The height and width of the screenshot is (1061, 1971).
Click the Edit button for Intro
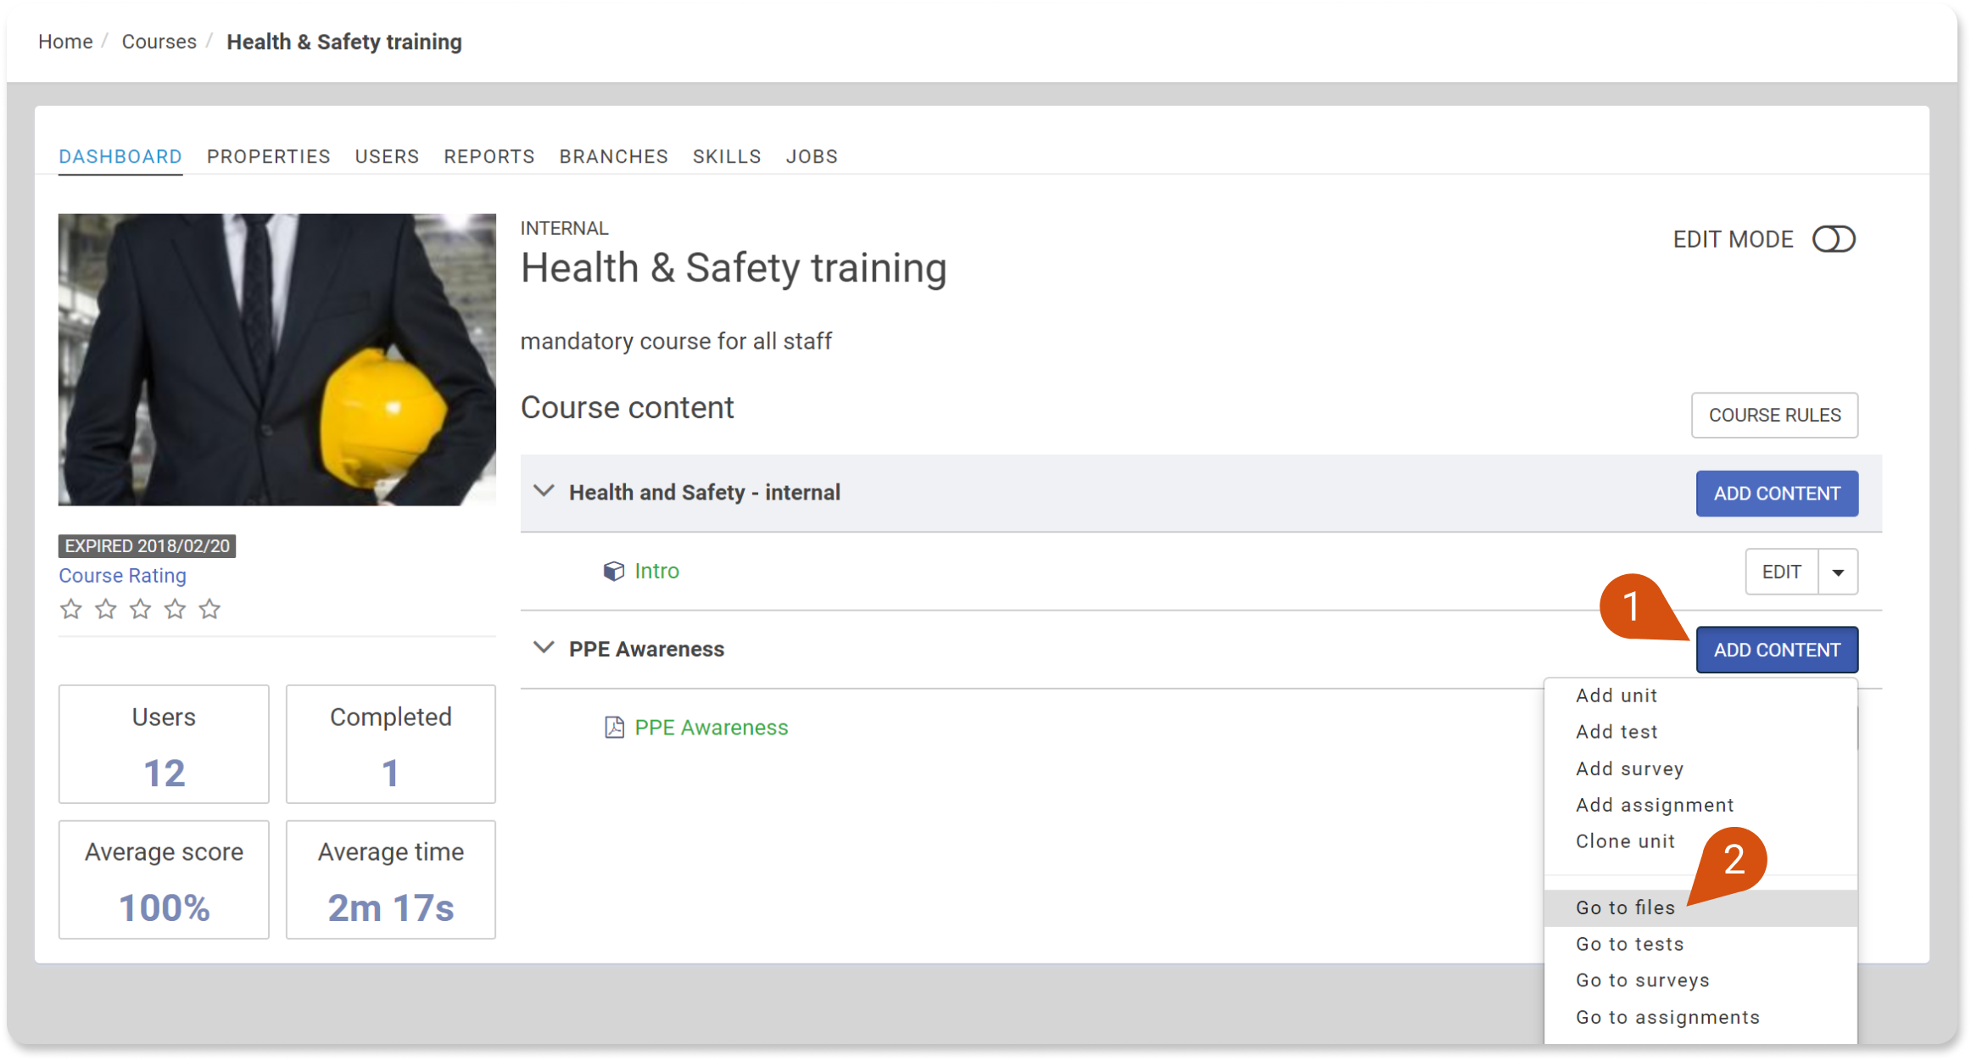pyautogui.click(x=1781, y=572)
